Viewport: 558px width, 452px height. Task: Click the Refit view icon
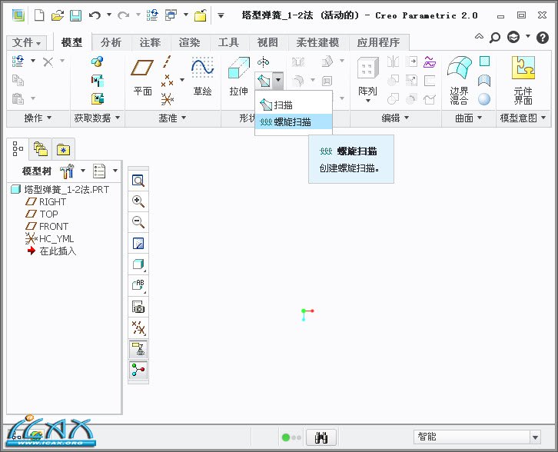coord(138,181)
